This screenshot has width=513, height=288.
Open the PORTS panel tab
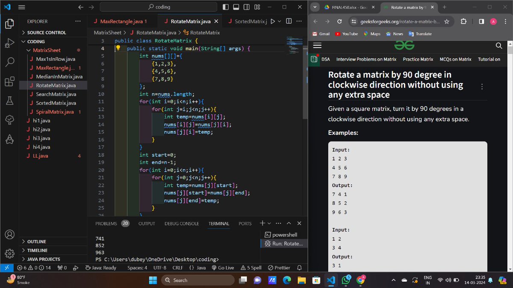(x=245, y=224)
